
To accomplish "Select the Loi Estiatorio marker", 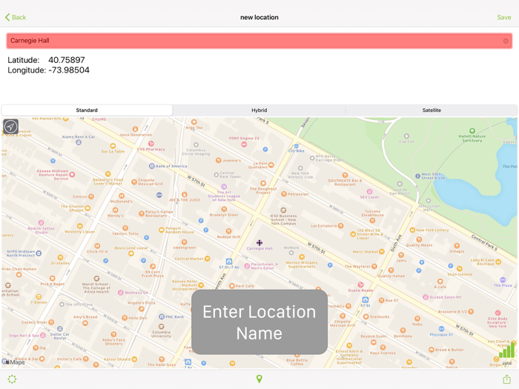I will pos(340,225).
